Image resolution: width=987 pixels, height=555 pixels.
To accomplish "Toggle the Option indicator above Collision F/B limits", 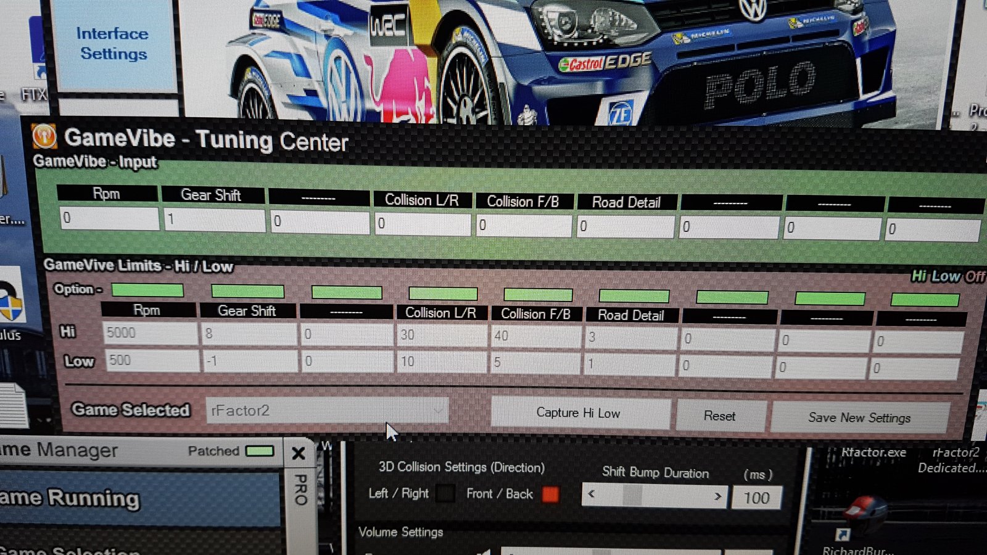I will coord(538,295).
